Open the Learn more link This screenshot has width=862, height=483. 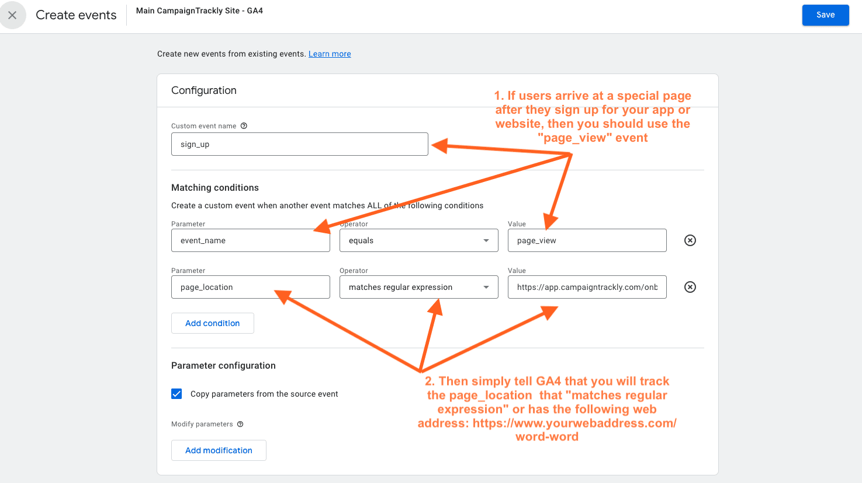329,54
